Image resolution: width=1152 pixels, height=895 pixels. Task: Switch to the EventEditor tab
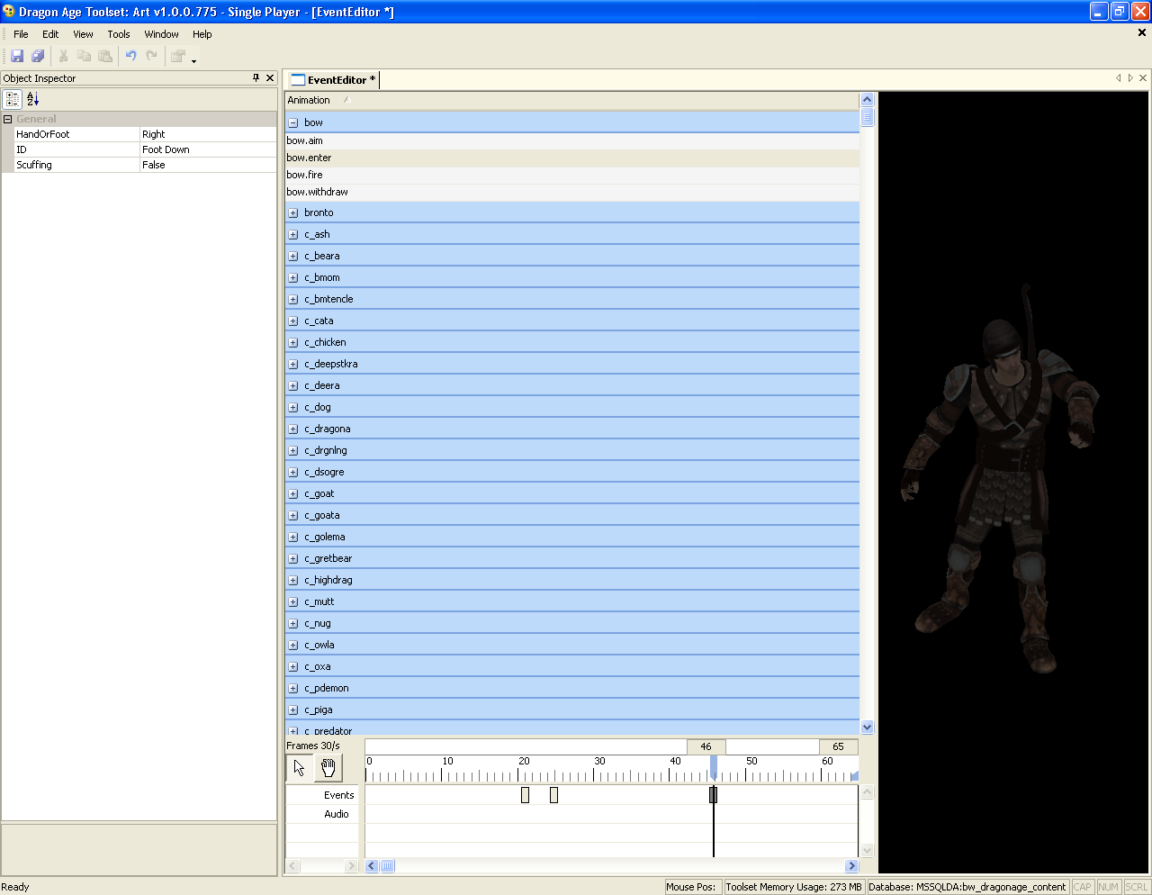point(335,80)
